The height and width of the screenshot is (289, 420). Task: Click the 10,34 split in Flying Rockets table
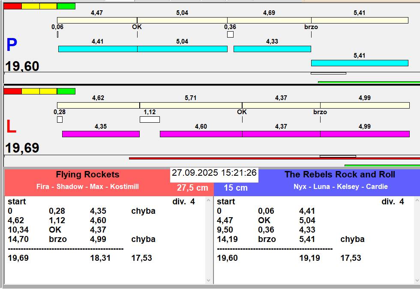click(18, 230)
